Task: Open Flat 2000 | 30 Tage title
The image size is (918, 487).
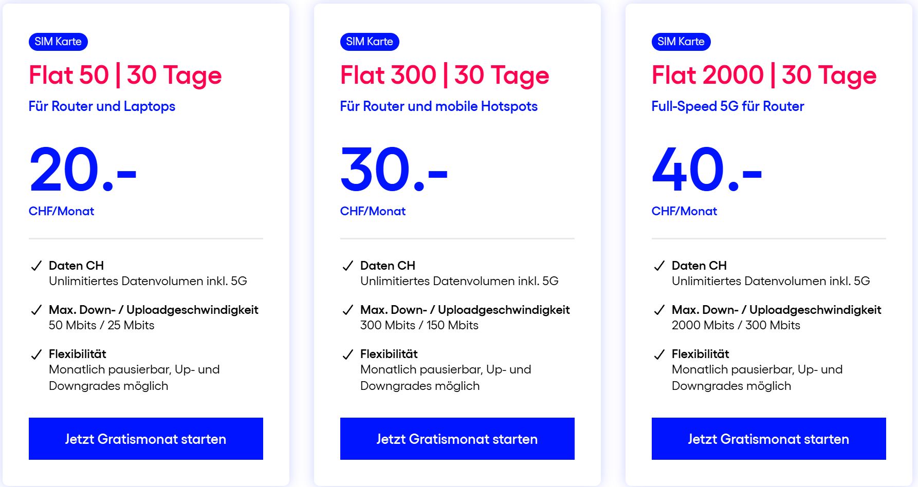Action: tap(764, 76)
